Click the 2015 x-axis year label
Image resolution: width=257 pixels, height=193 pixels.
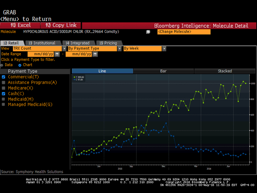[120, 169]
